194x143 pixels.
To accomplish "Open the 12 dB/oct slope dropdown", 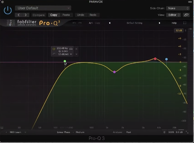I will pyautogui.click(x=65, y=54).
